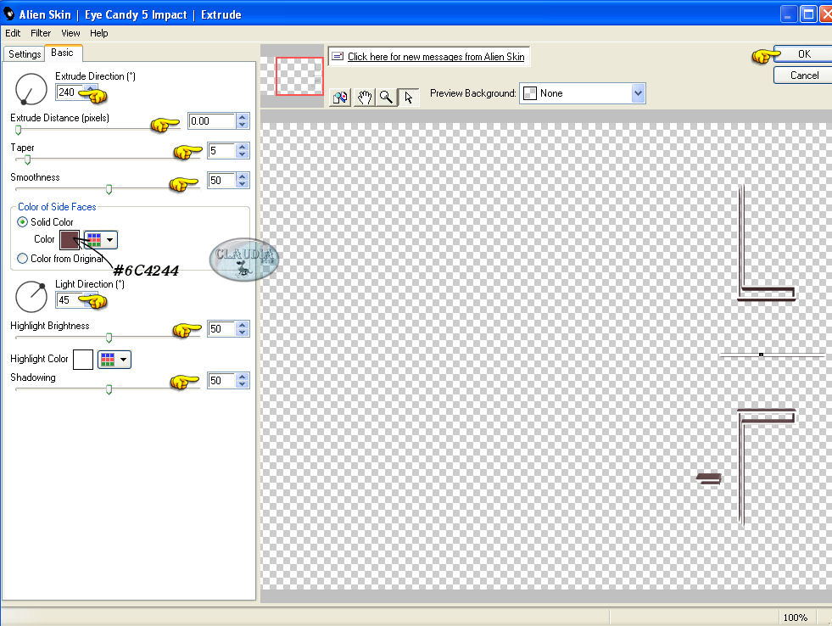Decrease Highlight Brightness with down arrow
The image size is (832, 626).
[x=243, y=333]
